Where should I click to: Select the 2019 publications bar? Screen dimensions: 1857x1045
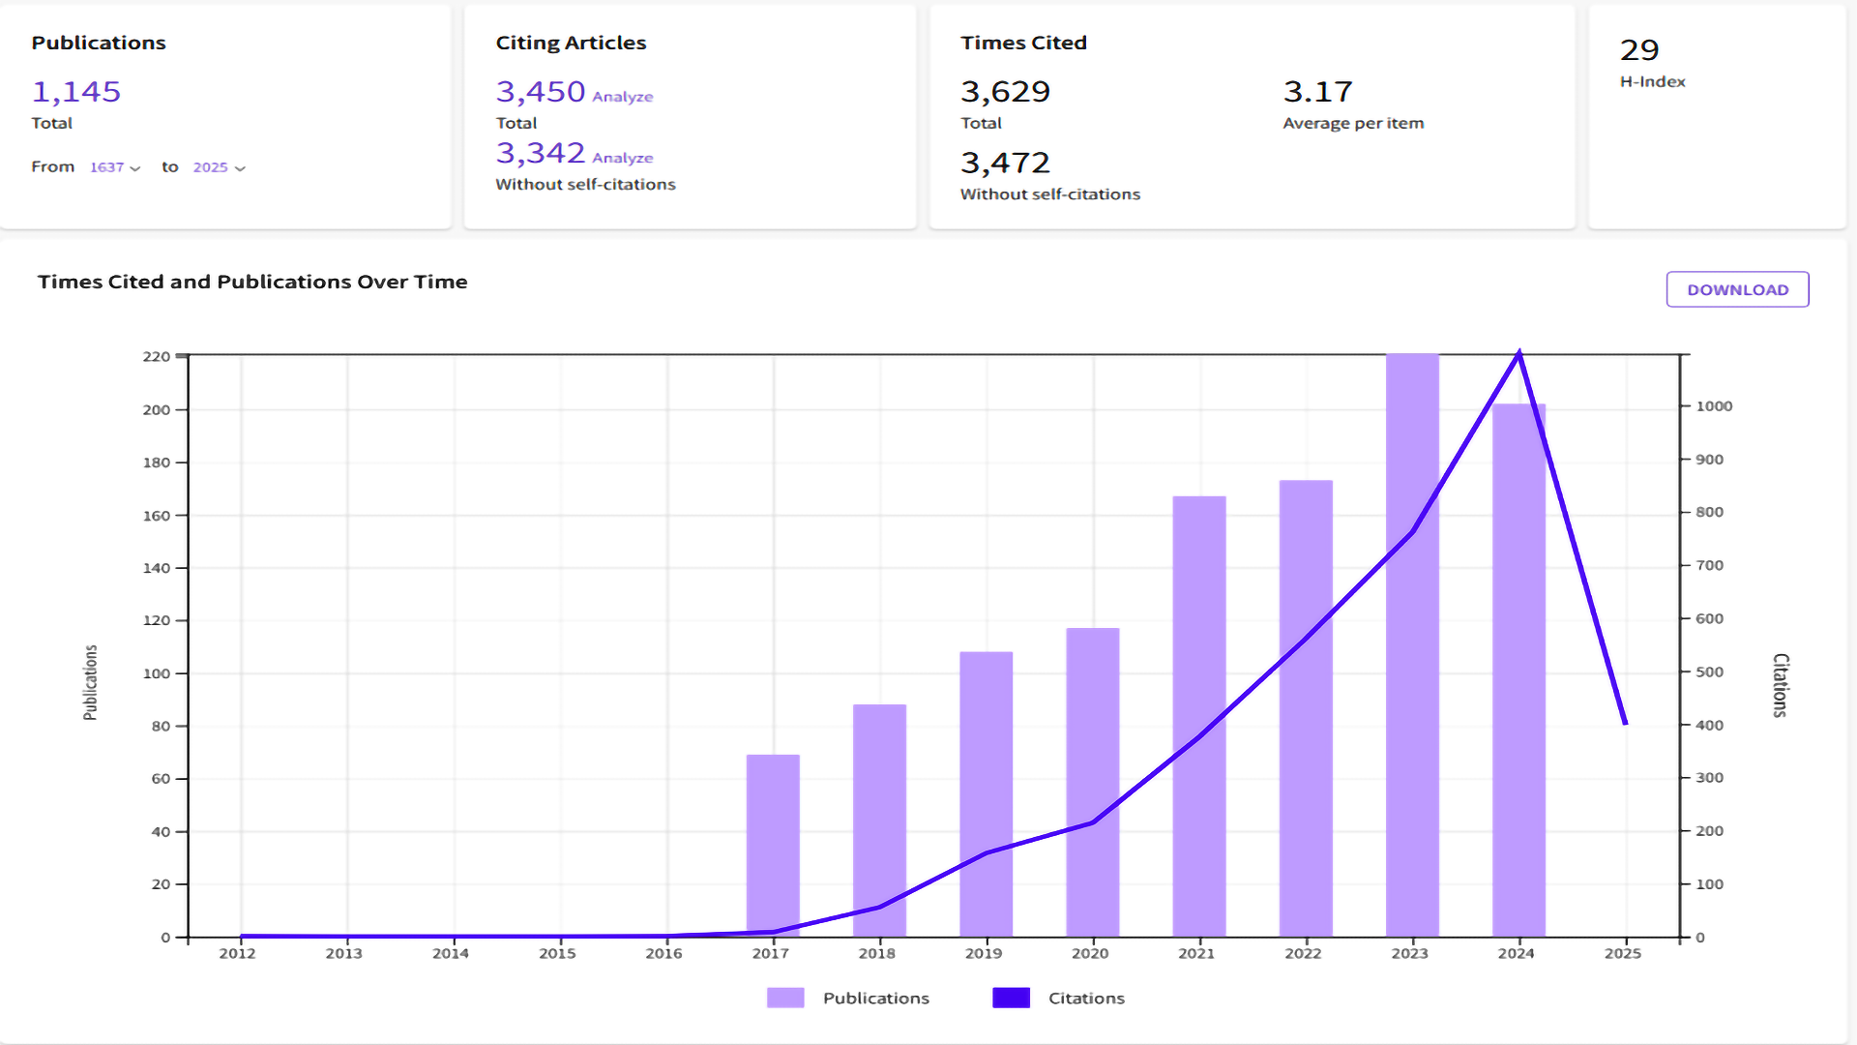(986, 794)
